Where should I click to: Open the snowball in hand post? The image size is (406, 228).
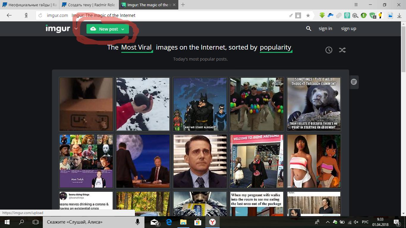pos(143,104)
